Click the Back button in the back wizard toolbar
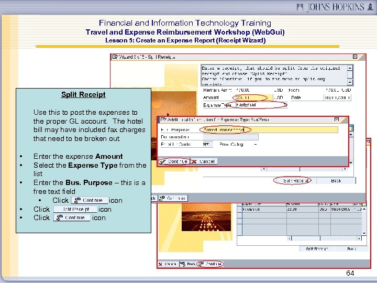This screenshot has height=283, width=377. [188, 264]
